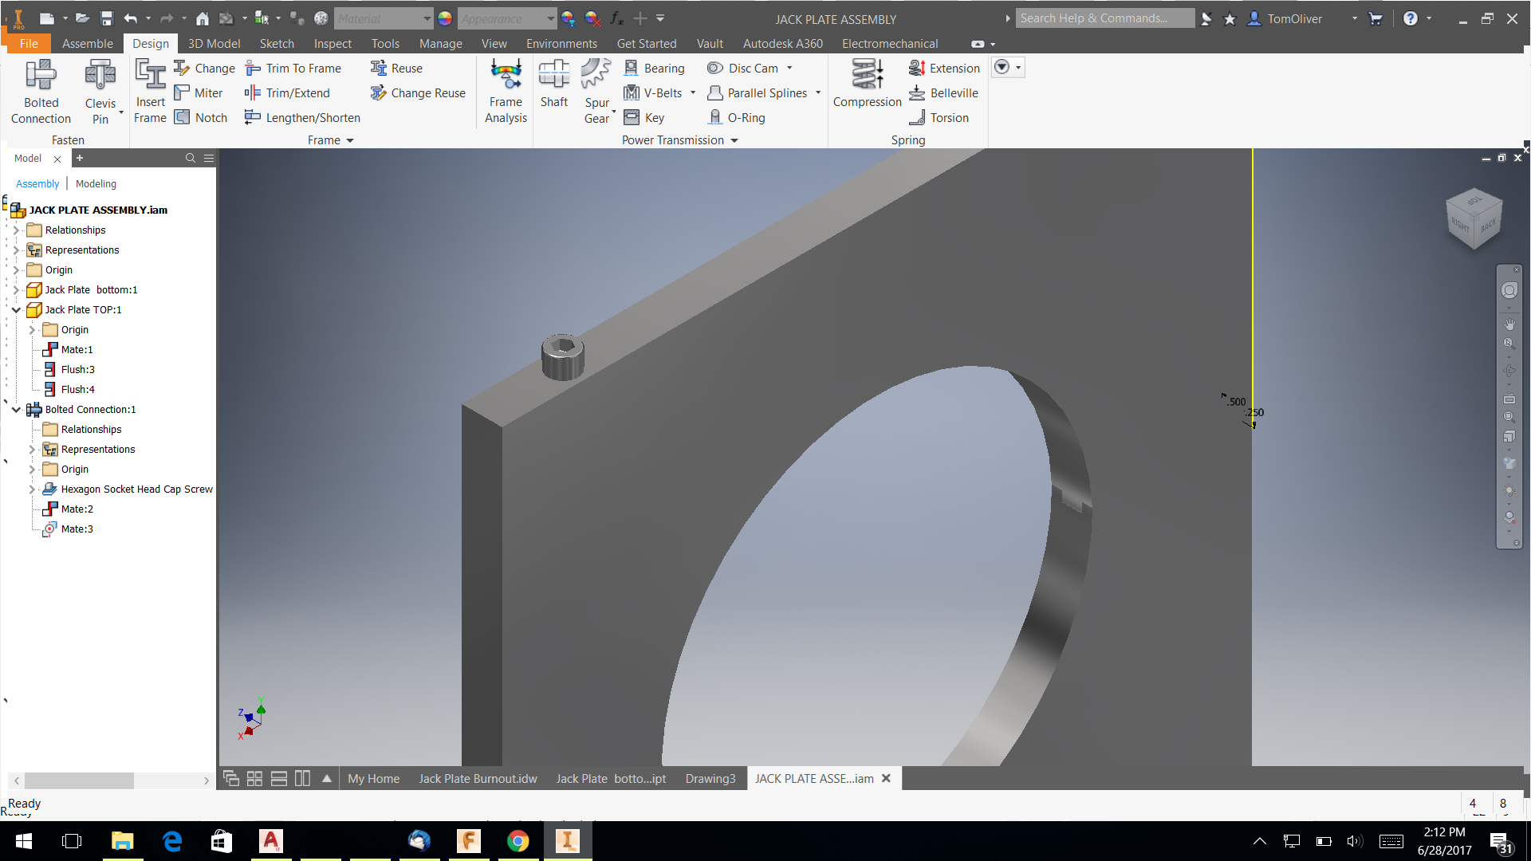Open the Environments ribbon tab
Screen dimensions: 1531x861
pos(561,44)
